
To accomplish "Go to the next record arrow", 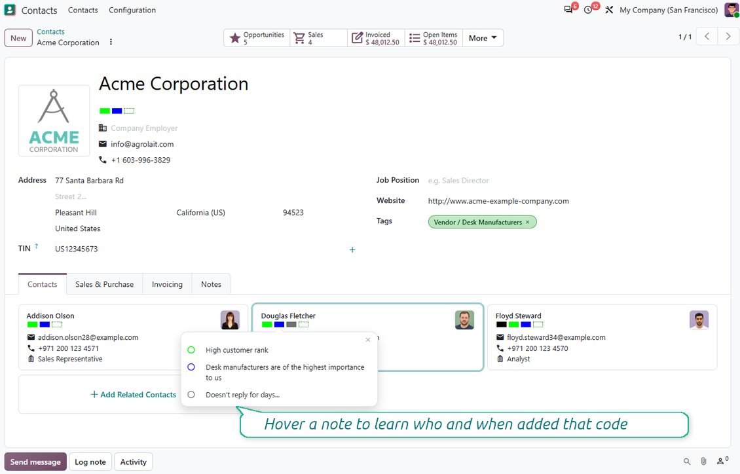I will 728,36.
